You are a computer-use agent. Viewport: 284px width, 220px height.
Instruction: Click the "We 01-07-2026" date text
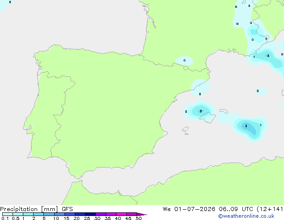189,209
